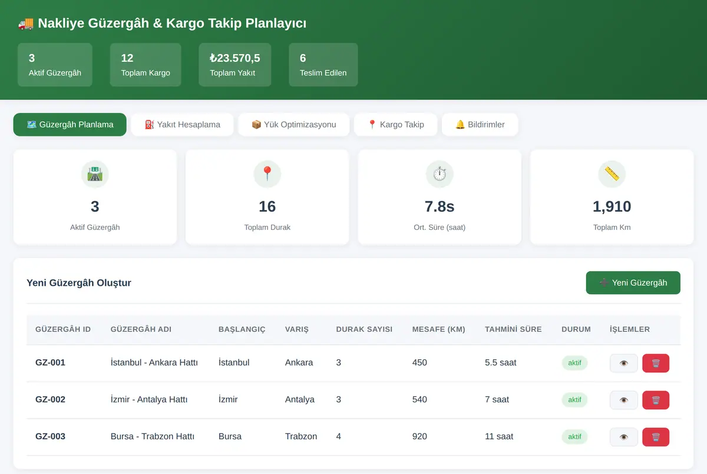Viewport: 707px width, 474px height.
Task: Remove the Bursa - Trabzon Hattı route
Action: click(x=656, y=437)
